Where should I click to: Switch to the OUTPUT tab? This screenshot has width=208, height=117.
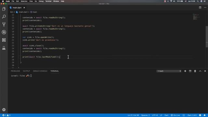click(x=26, y=71)
